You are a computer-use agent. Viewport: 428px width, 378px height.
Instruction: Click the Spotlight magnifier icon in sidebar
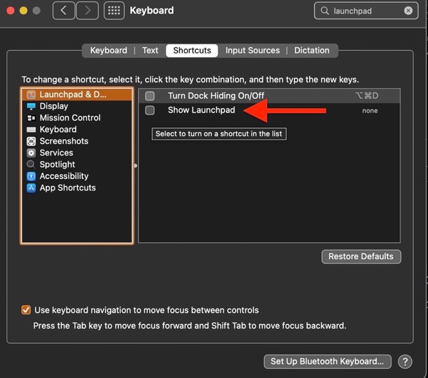(31, 164)
